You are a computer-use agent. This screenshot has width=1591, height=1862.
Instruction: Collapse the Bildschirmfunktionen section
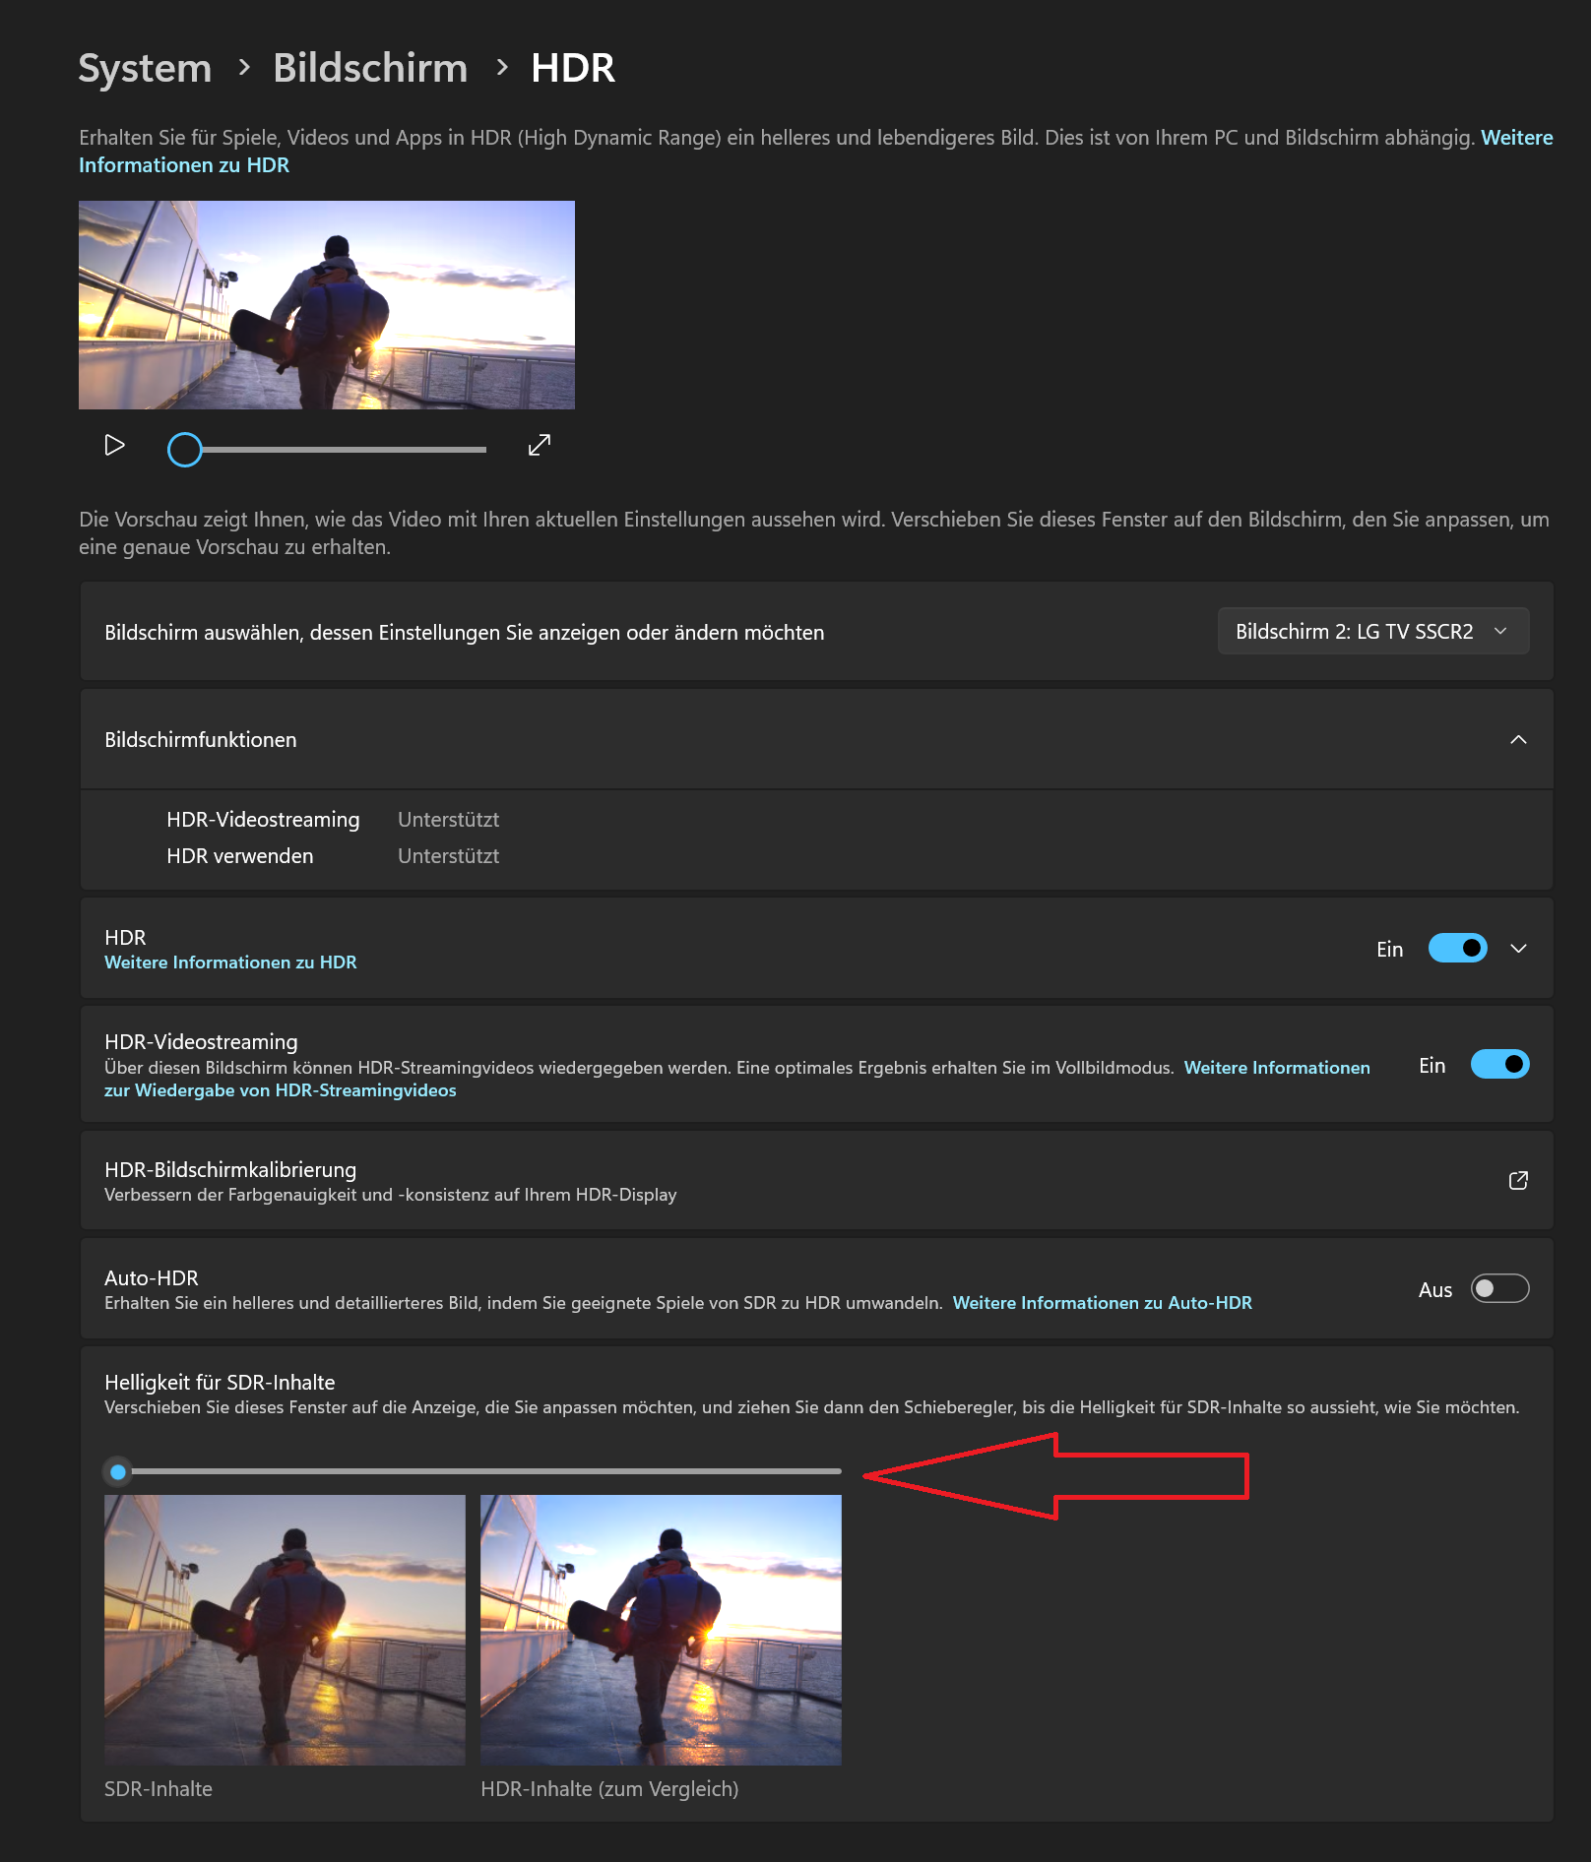(x=1516, y=740)
